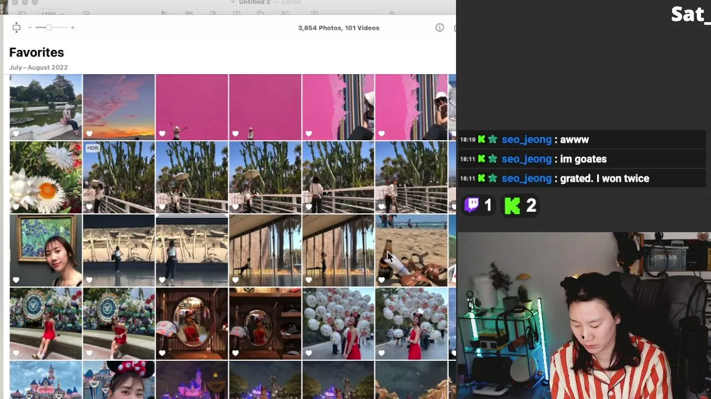Adjust the thumbnail zoom slider knob
711x399 pixels.
[x=49, y=28]
